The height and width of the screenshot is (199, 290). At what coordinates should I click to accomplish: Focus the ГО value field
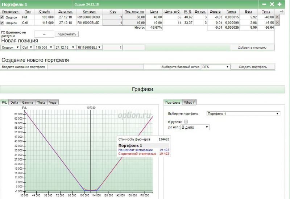pos(44,34)
